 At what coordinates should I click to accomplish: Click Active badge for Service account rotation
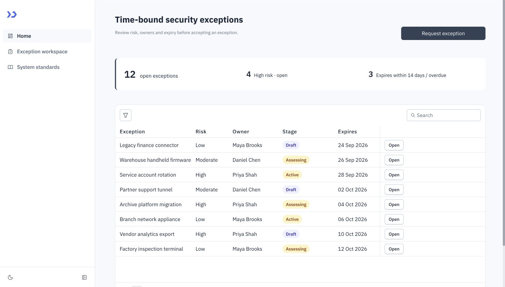coord(292,175)
